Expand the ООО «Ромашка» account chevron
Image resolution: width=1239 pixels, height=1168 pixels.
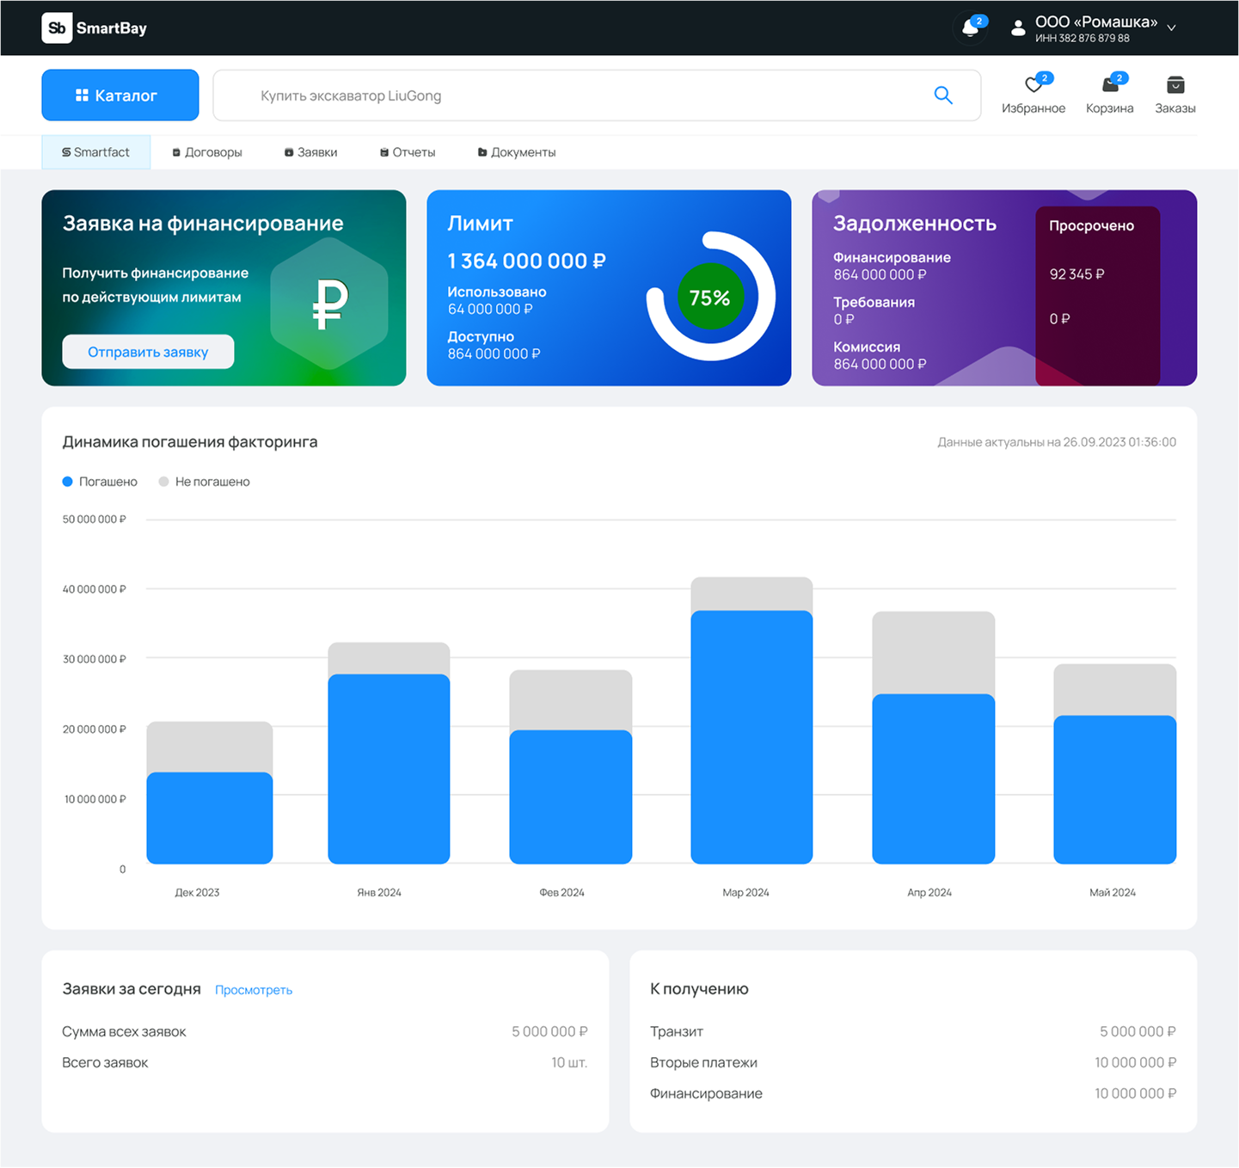point(1171,28)
